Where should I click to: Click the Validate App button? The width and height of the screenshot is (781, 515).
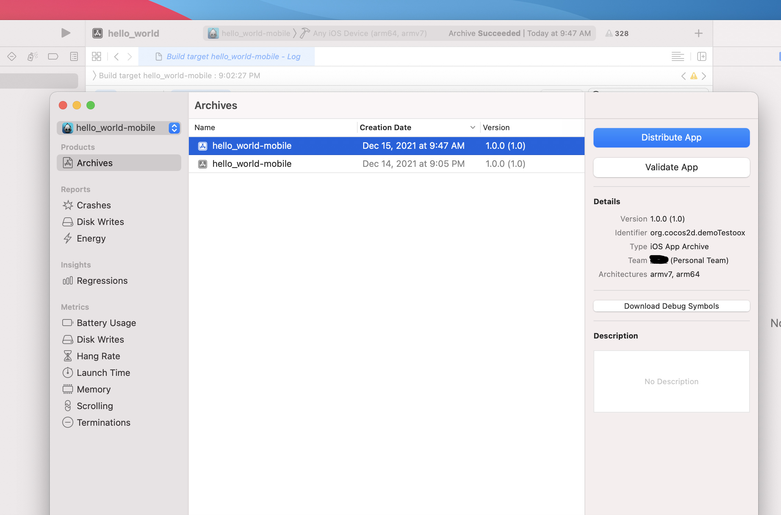click(x=671, y=167)
